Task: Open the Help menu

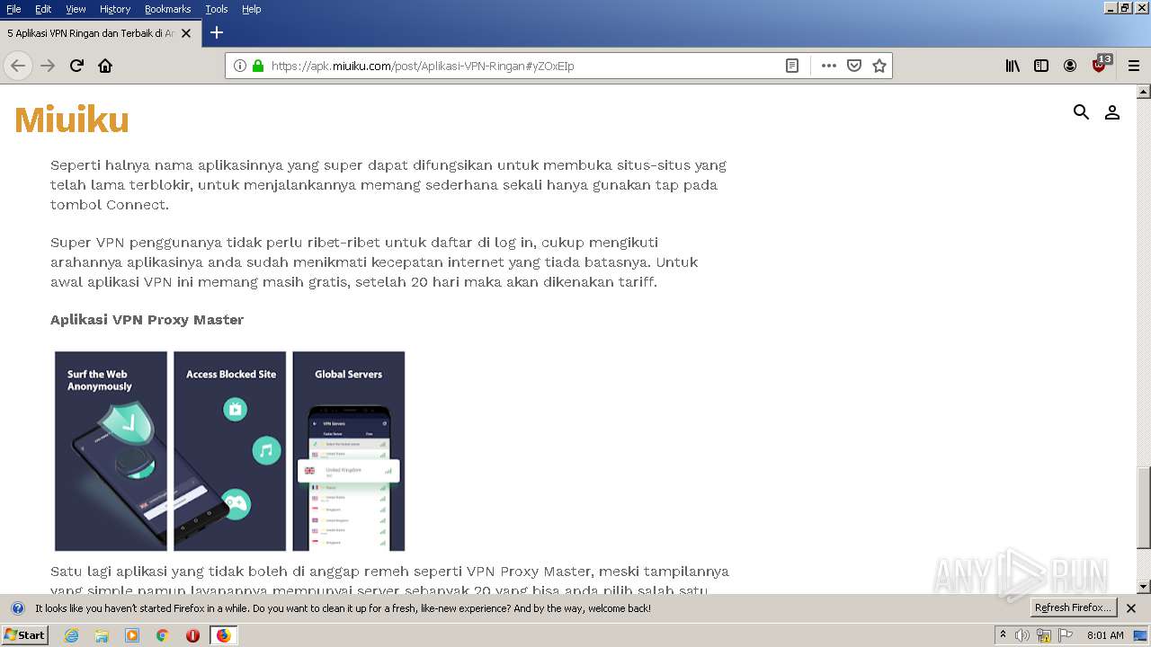Action: click(x=252, y=9)
